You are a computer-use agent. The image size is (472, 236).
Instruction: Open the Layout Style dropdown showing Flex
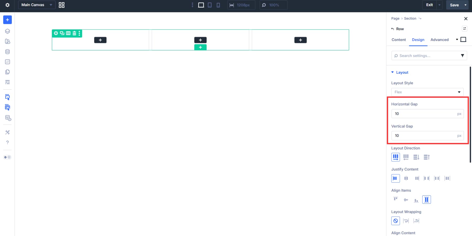[427, 92]
